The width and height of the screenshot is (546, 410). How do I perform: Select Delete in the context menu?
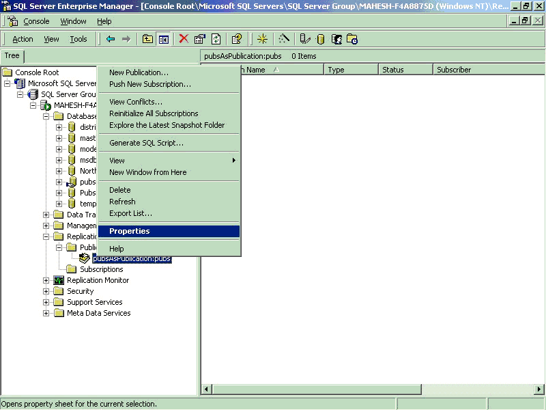click(x=169, y=190)
